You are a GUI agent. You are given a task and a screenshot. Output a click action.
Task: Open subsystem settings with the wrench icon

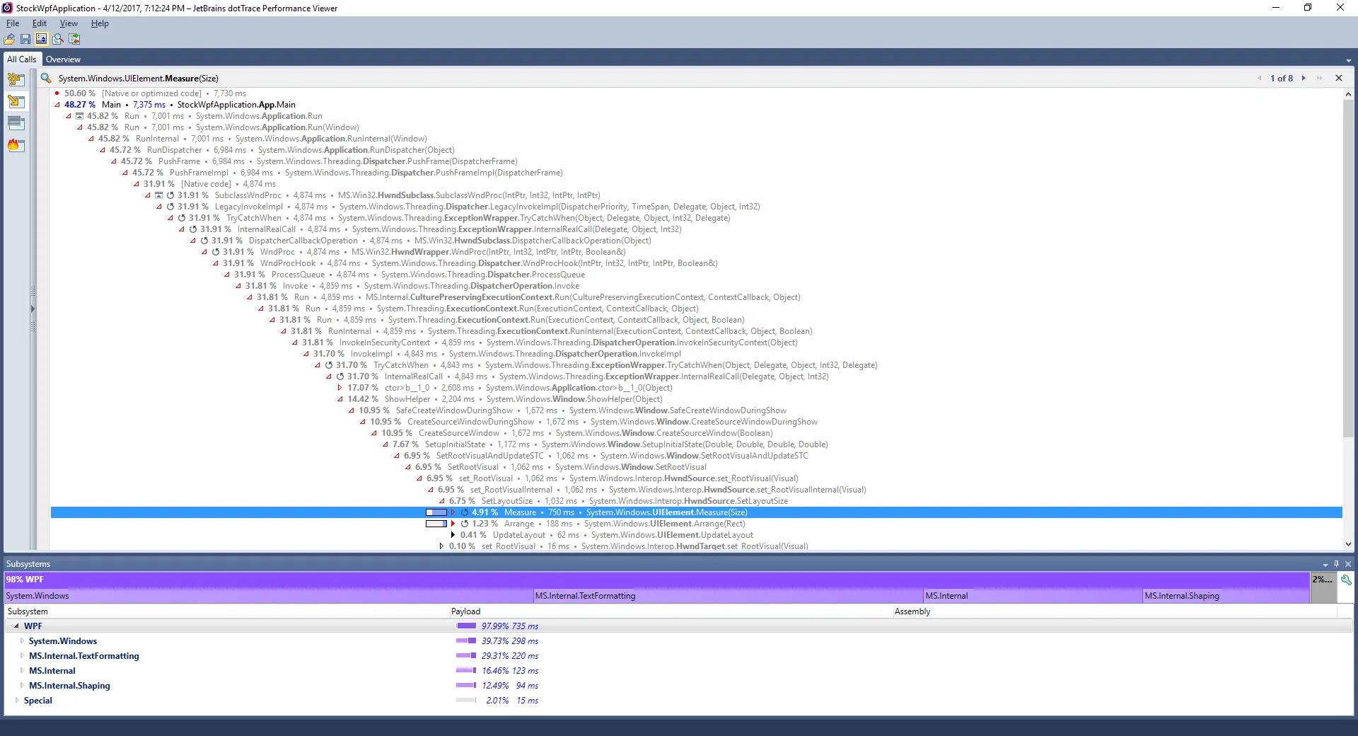tap(1346, 580)
